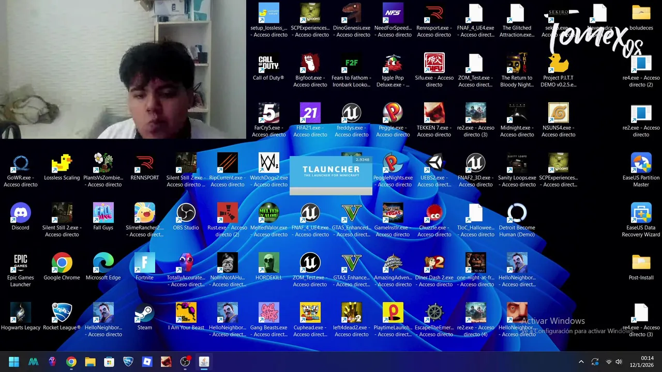Open the NeedForSpeed shortcut icon
Image resolution: width=662 pixels, height=372 pixels.
[393, 20]
